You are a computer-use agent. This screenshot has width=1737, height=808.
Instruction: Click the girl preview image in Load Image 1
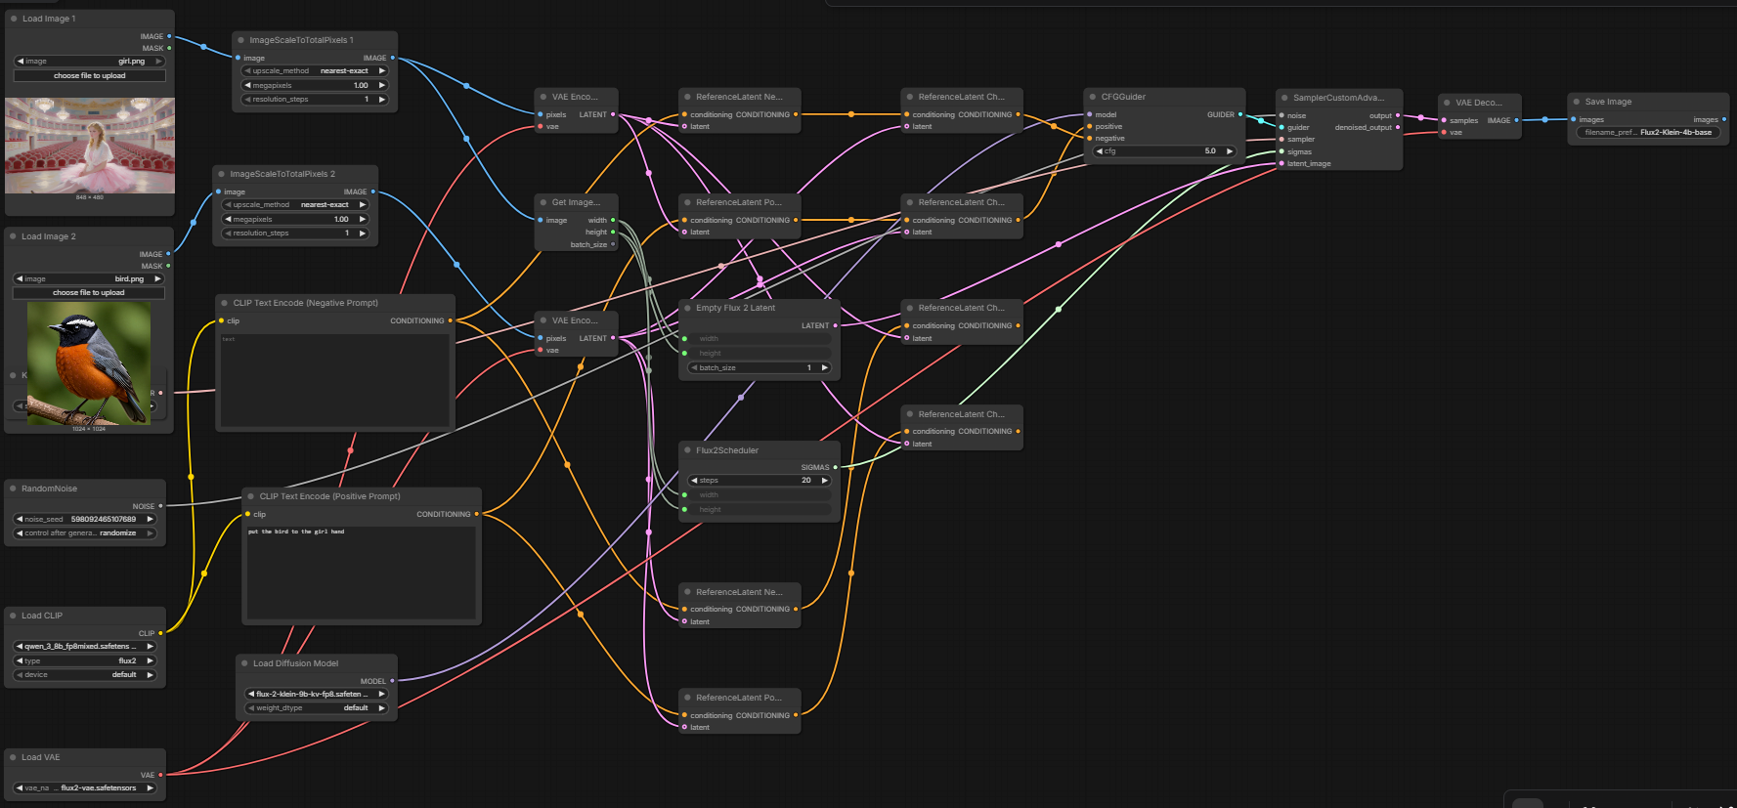(90, 145)
